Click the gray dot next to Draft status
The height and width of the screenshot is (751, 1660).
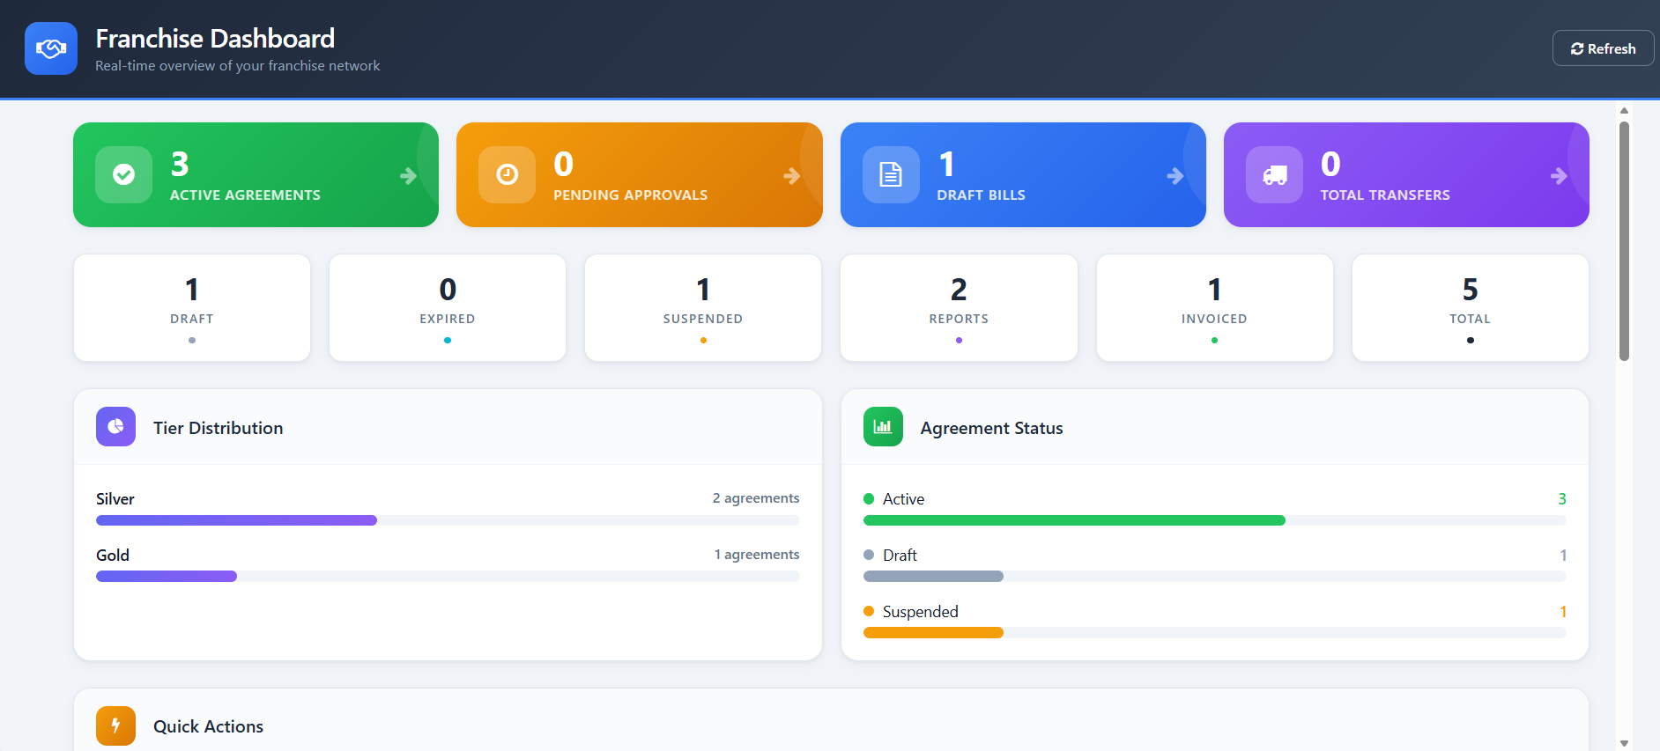(869, 556)
